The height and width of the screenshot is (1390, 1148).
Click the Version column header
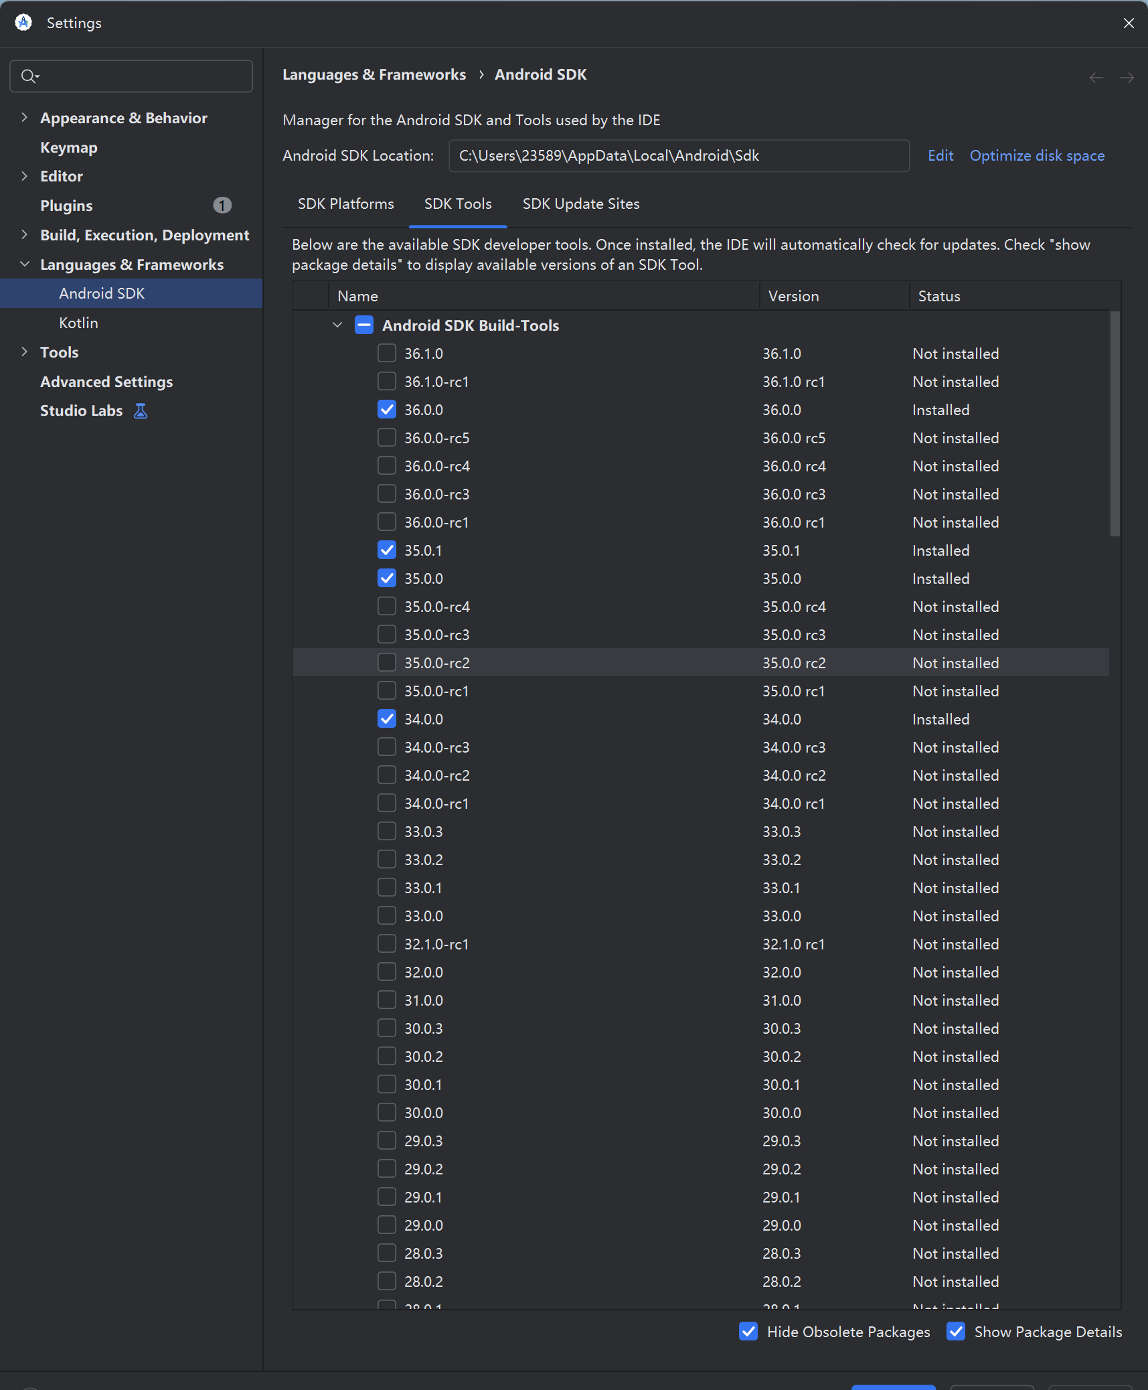click(835, 296)
